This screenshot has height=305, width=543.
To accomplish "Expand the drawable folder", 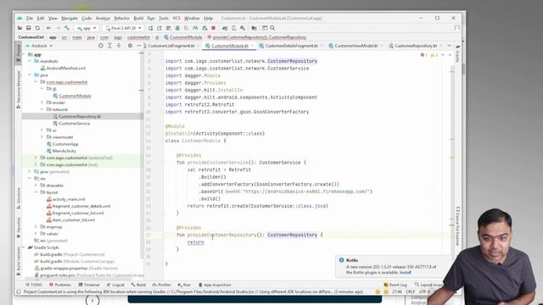I will (36, 186).
